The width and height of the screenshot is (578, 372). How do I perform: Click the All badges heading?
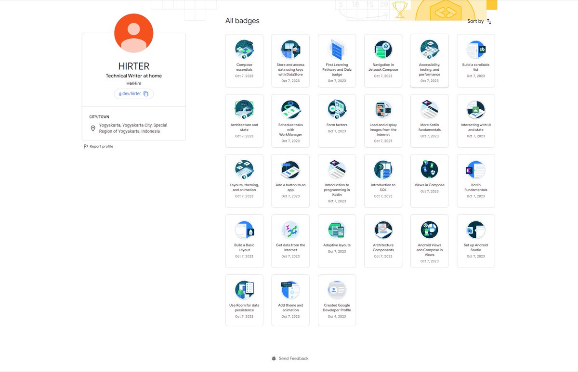242,21
